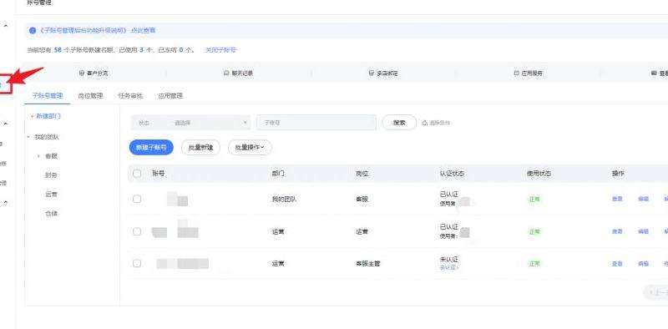The height and width of the screenshot is (329, 668).
Task: Click the 多店绑定 icon
Action: coord(372,73)
